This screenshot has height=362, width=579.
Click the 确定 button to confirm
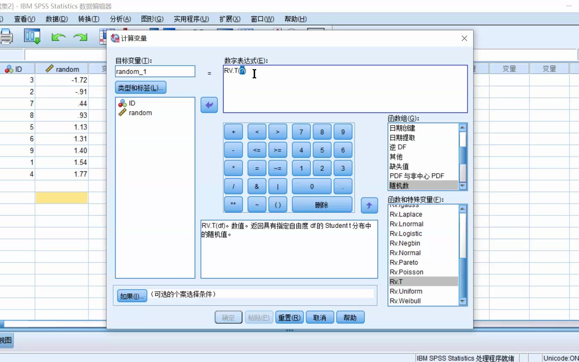coord(228,317)
